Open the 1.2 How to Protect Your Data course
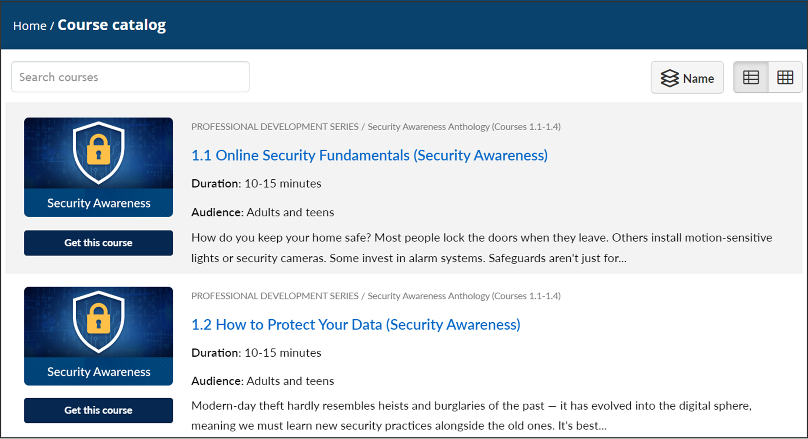Screen dimensions: 808x439 tap(356, 325)
